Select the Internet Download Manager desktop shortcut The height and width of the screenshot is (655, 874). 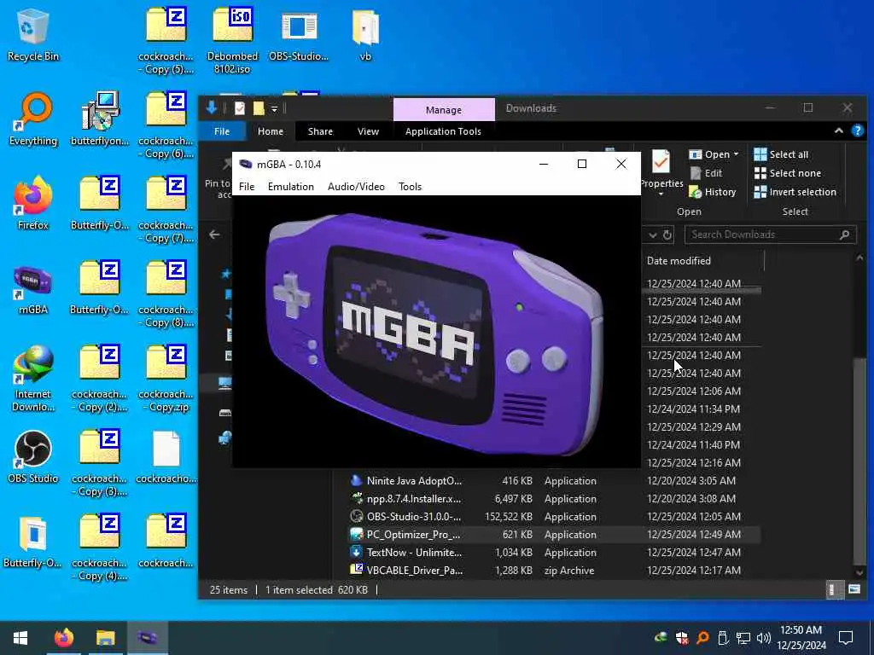[33, 379]
